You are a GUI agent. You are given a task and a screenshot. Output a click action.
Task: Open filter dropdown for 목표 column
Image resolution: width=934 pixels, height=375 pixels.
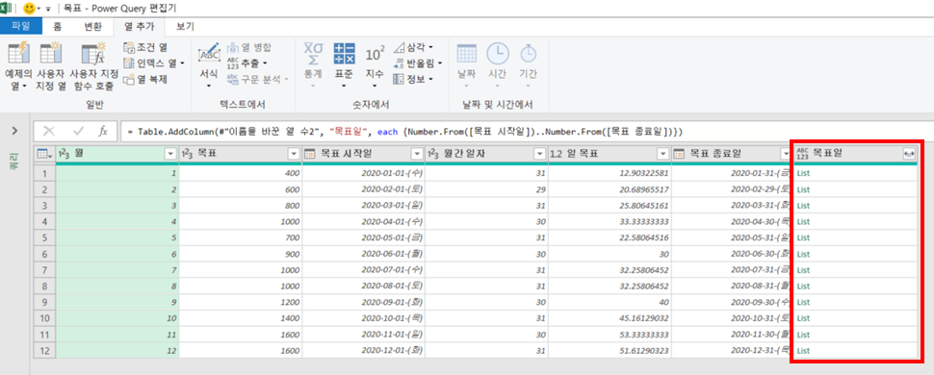[x=293, y=154]
